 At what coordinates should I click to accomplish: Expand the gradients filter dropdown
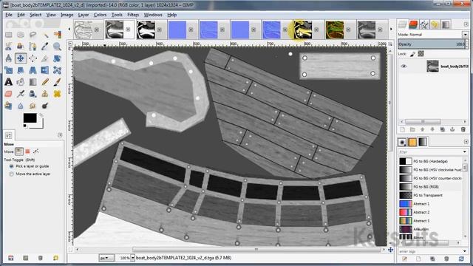point(465,151)
